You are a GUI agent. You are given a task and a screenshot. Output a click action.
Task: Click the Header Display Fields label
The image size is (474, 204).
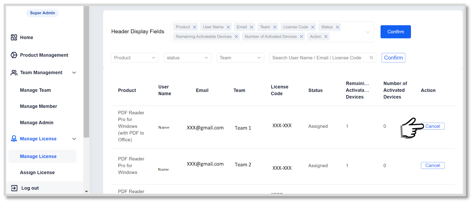click(x=138, y=31)
